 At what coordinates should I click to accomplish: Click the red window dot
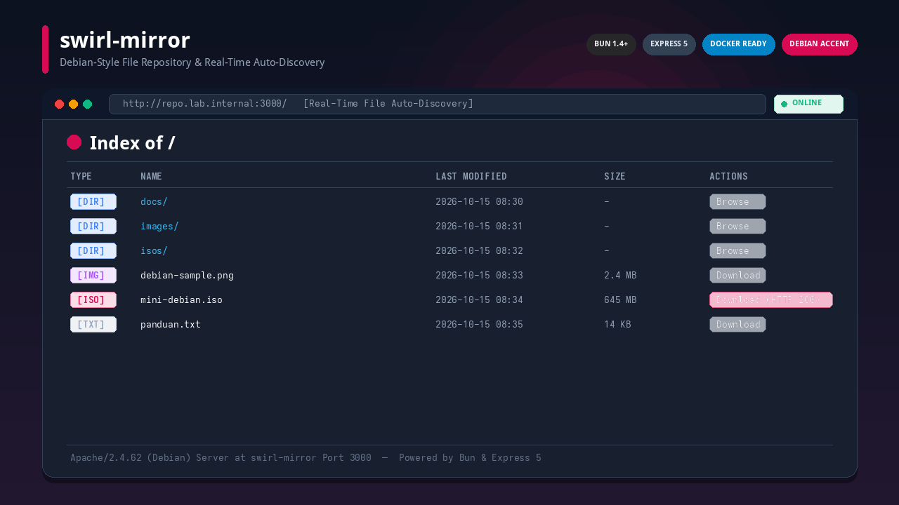[60, 105]
